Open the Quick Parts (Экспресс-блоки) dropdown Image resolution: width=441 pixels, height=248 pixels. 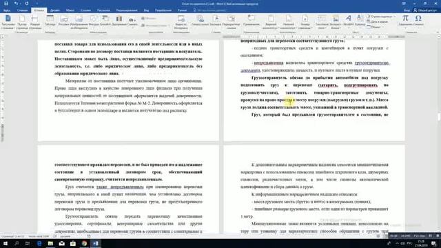pos(336,22)
